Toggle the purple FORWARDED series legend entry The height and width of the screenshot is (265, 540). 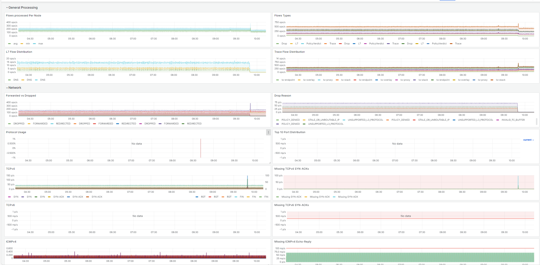(x=171, y=124)
